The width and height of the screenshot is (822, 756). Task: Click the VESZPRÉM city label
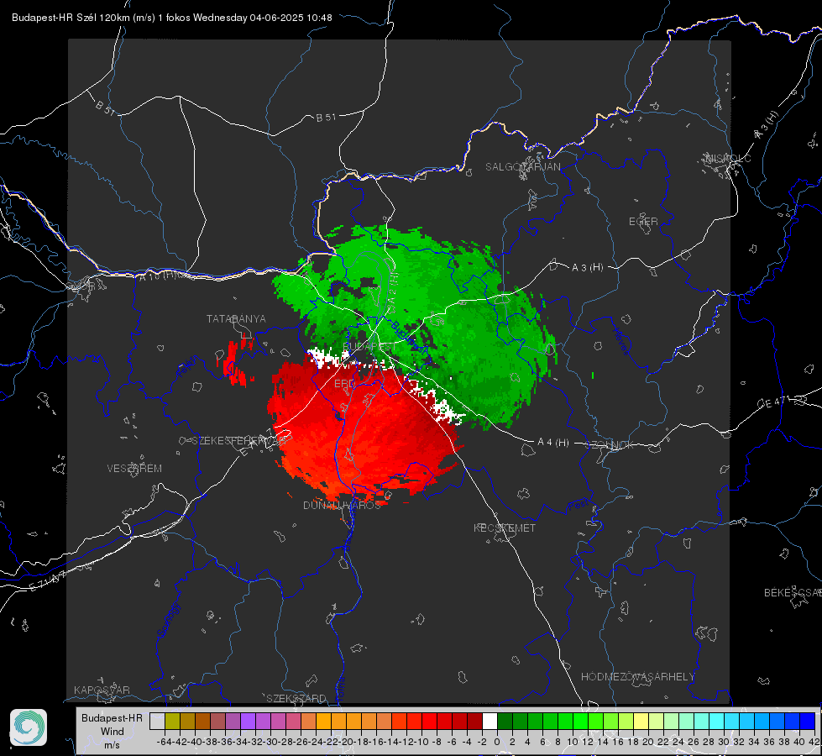pyautogui.click(x=134, y=468)
